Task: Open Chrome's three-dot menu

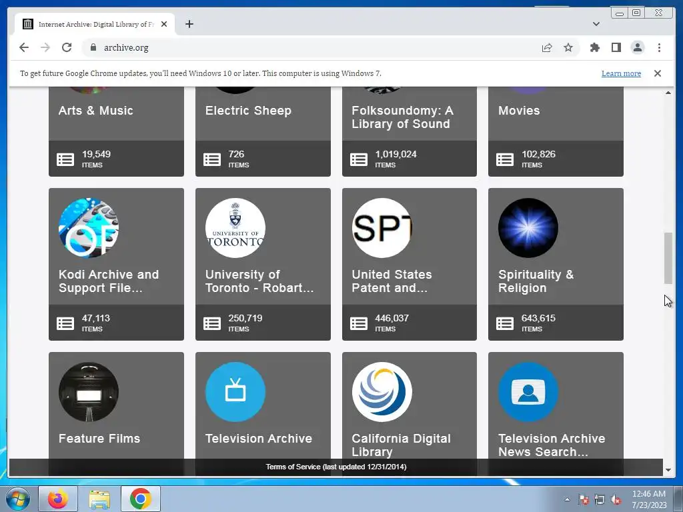Action: 659,47
